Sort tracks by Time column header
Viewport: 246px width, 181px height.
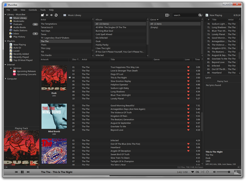click(x=197, y=59)
